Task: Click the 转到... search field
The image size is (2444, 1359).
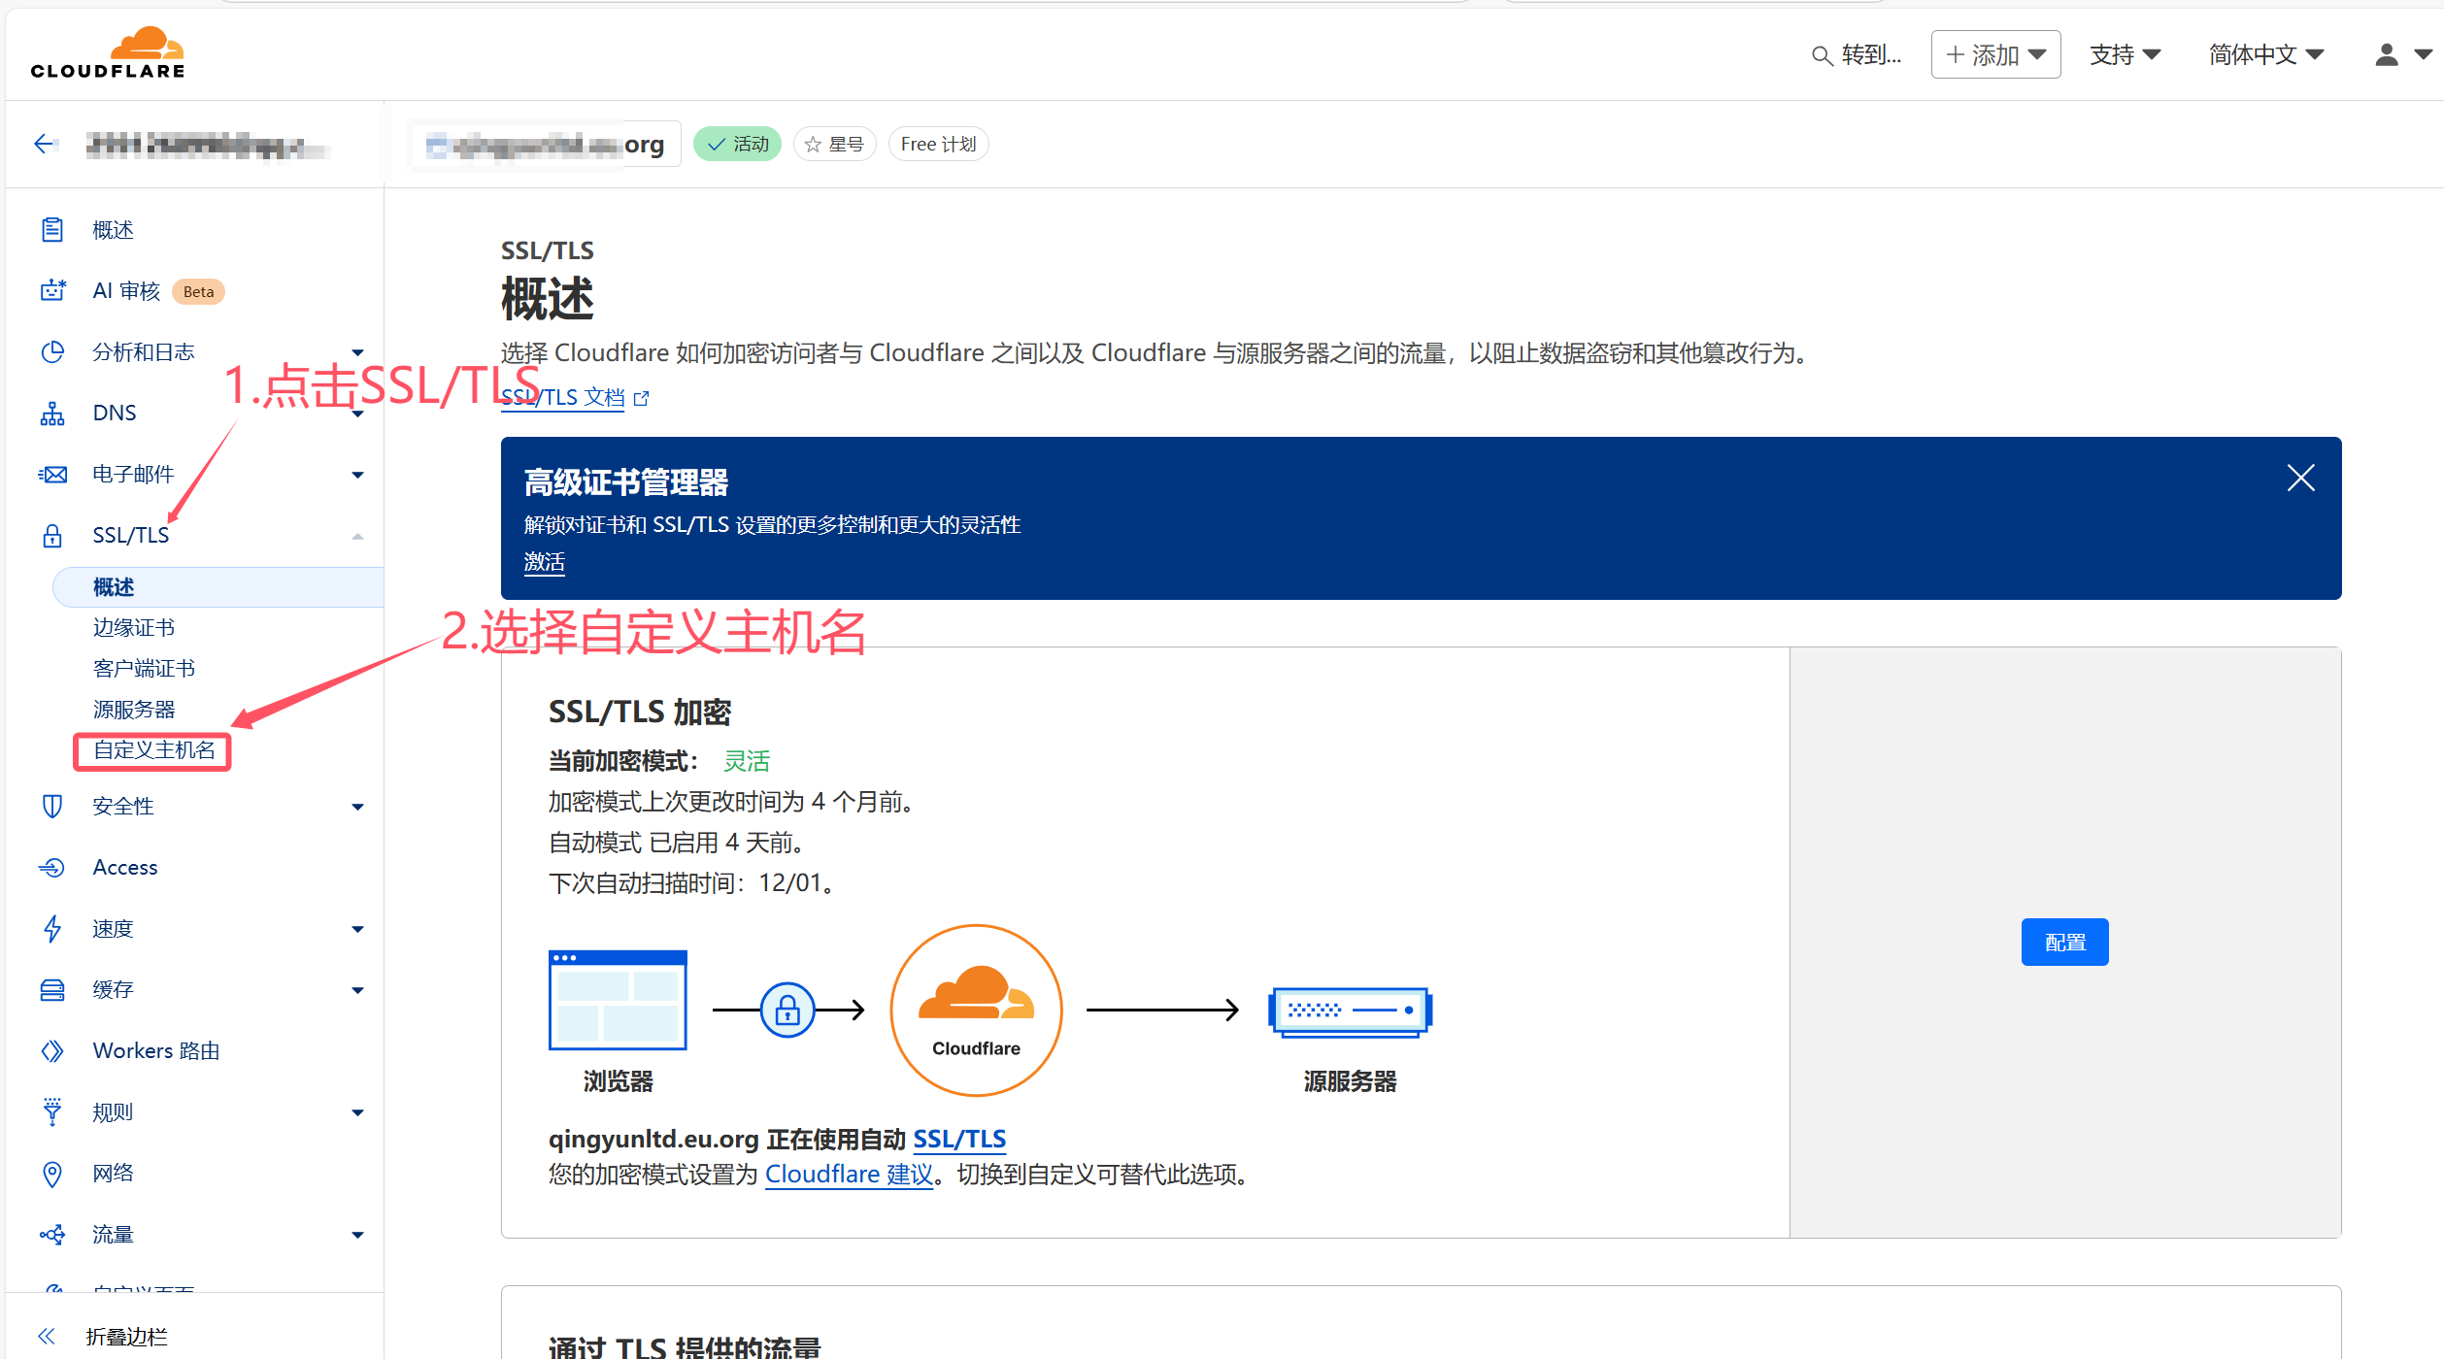Action: (x=1858, y=54)
